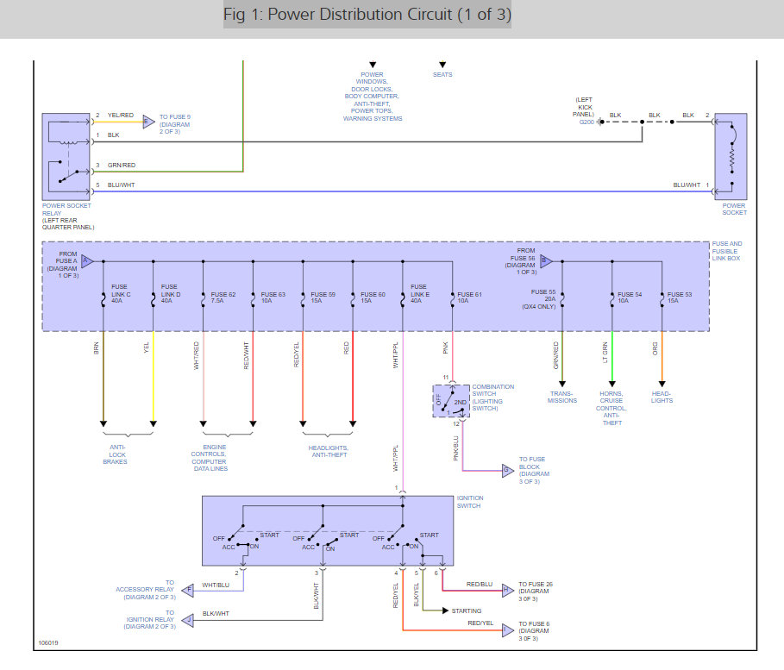Image resolution: width=784 pixels, height=670 pixels.
Task: Click the connector F triangle to the accessory relay
Action: (187, 591)
